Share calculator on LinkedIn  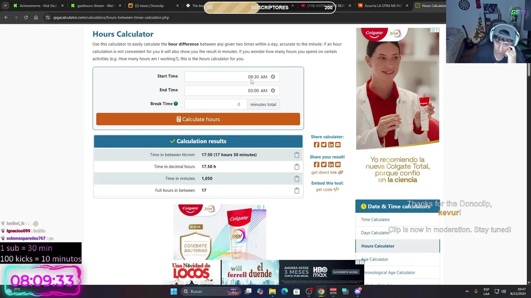coord(331,144)
